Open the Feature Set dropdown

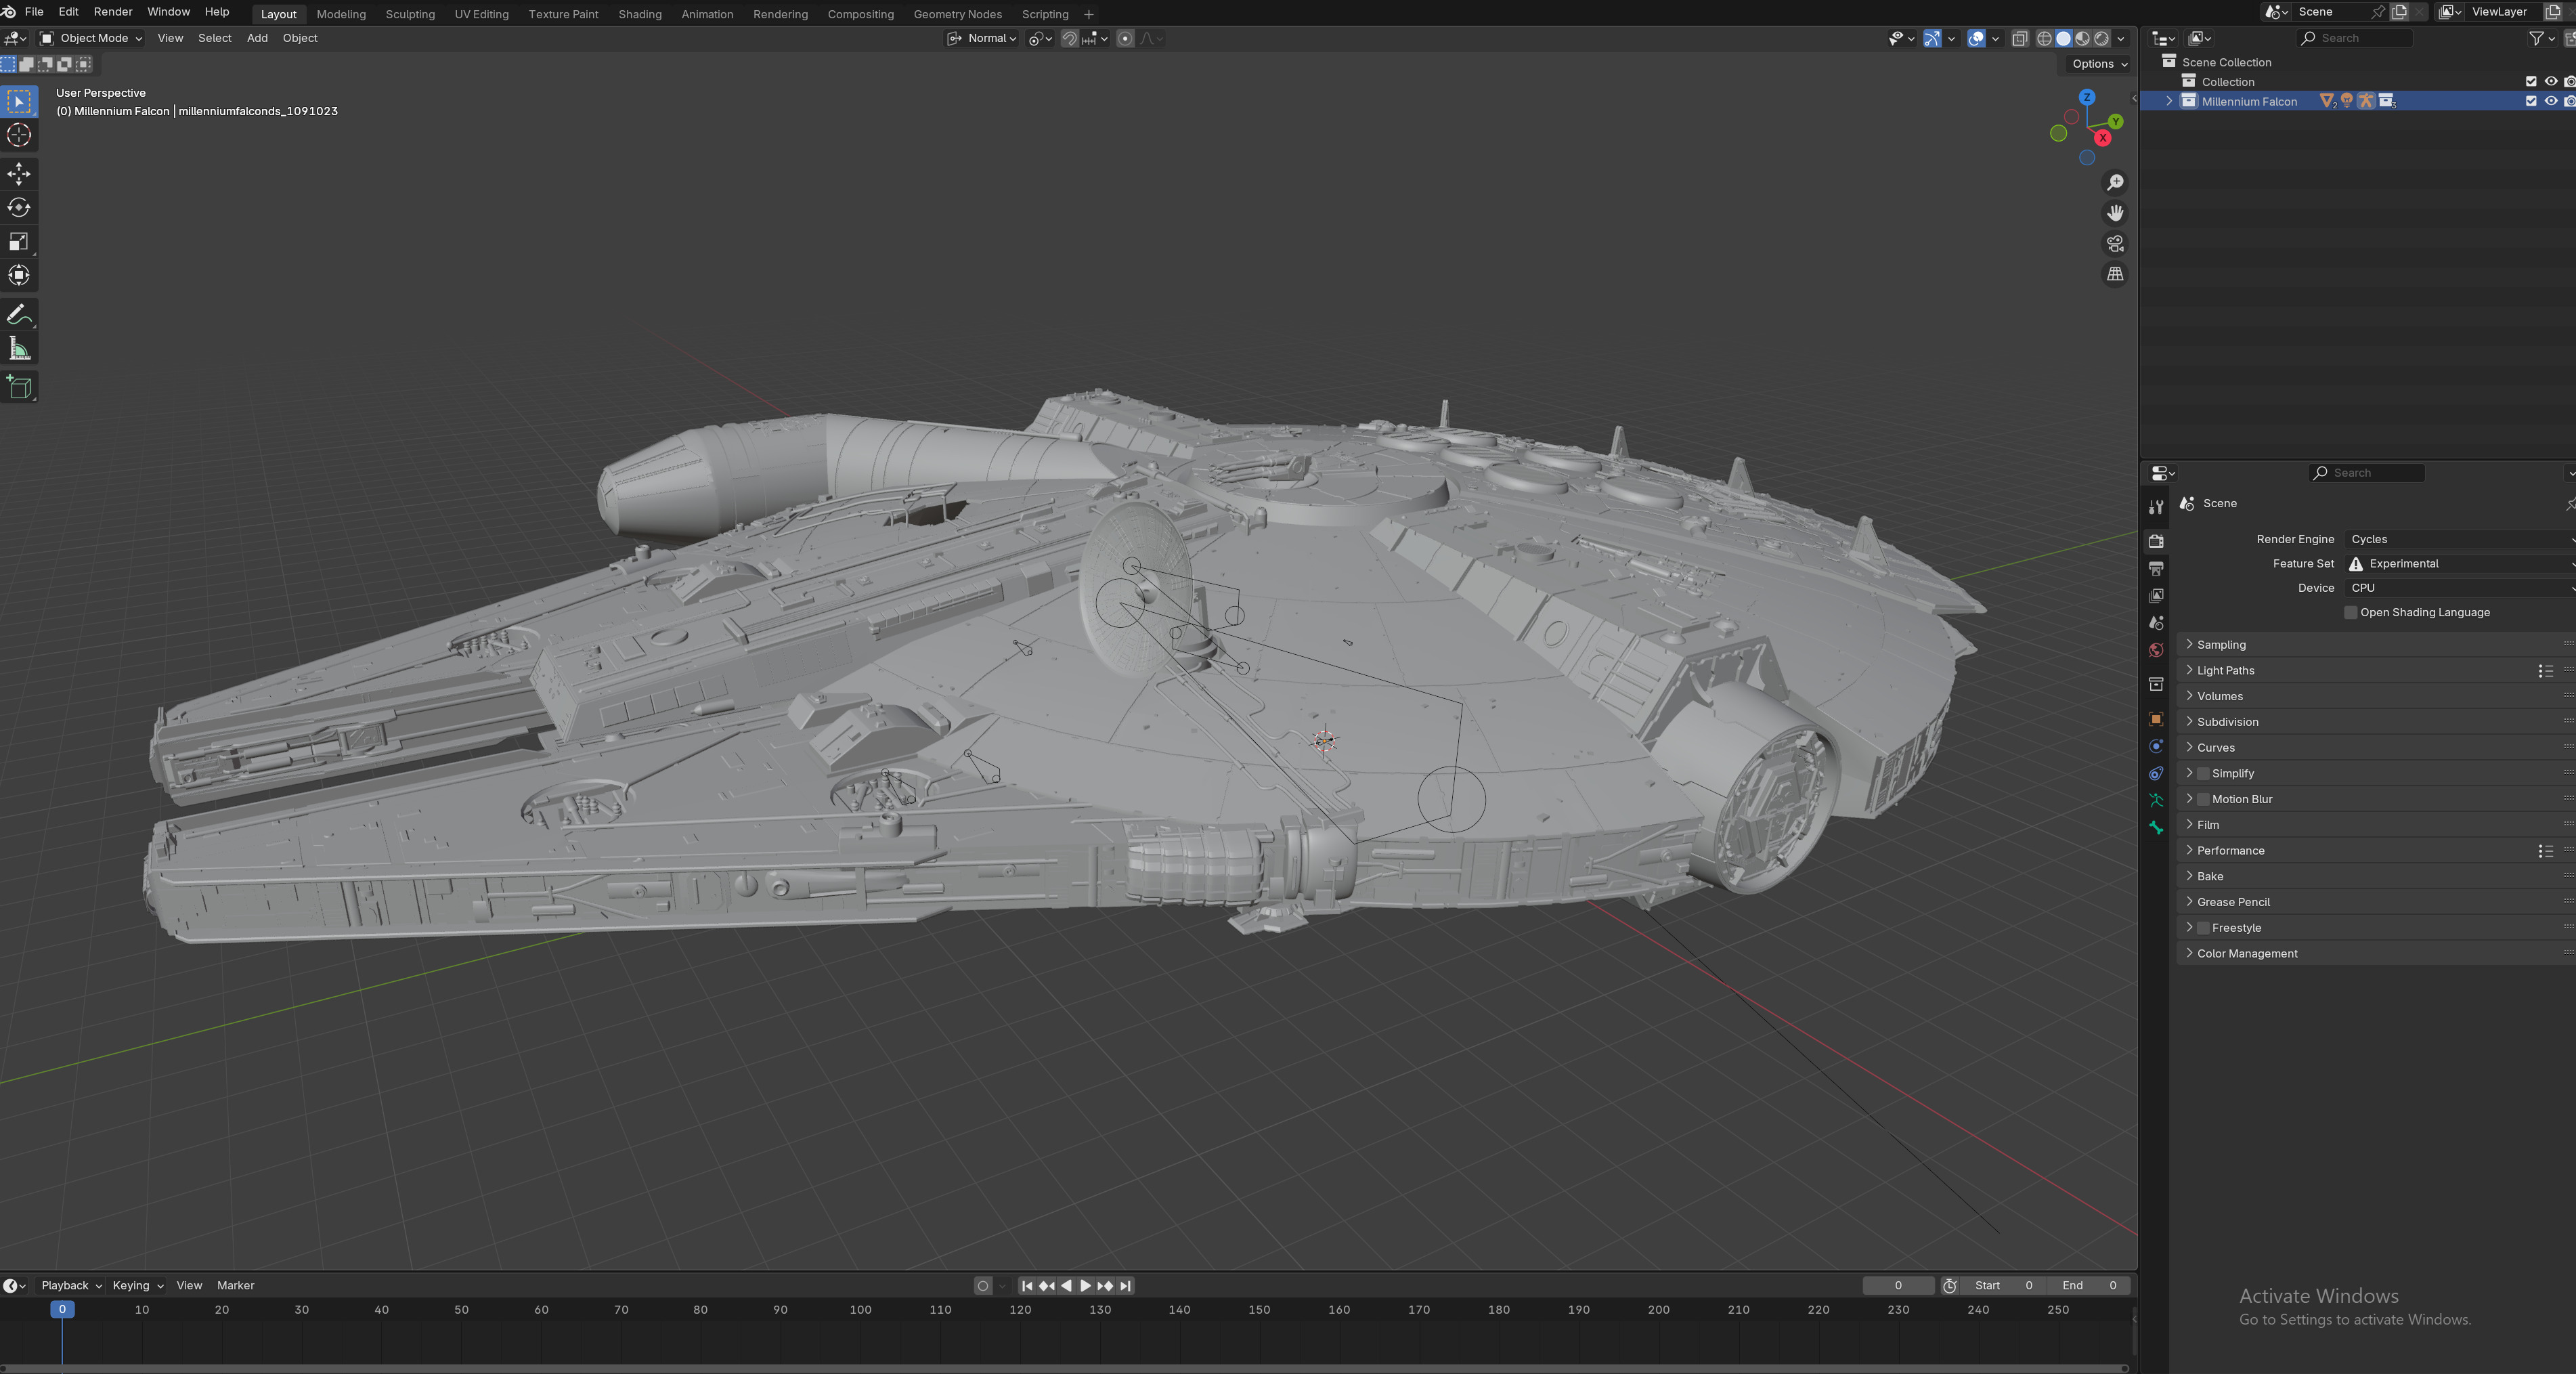coord(2460,564)
